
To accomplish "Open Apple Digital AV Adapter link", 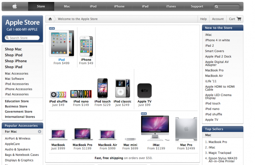I will pyautogui.click(x=217, y=63).
